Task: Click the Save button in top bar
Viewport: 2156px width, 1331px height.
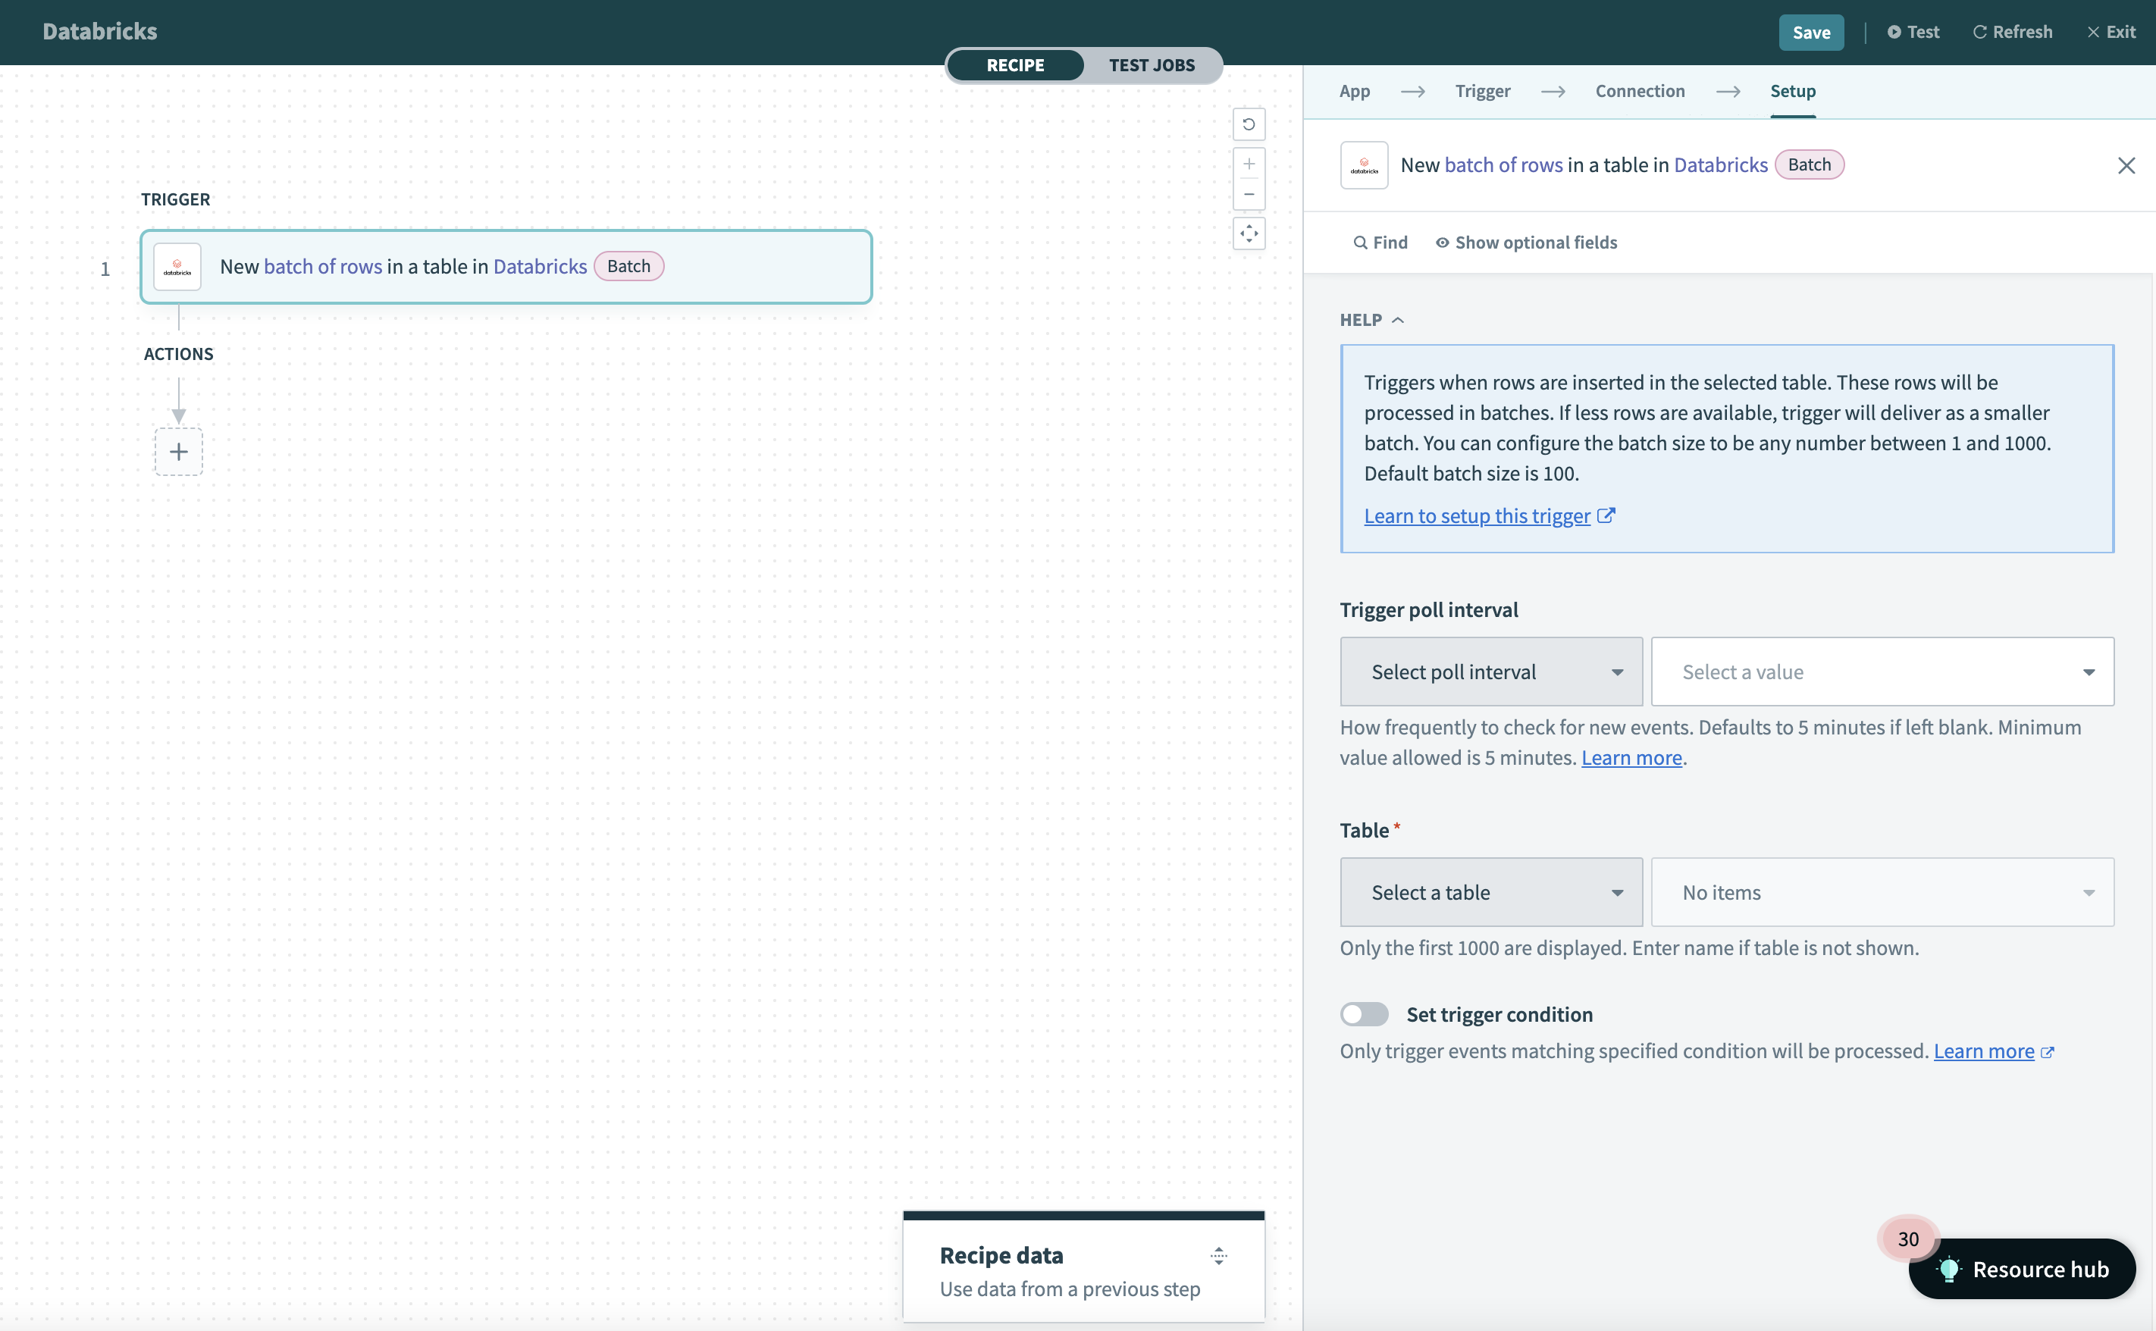Action: tap(1813, 31)
